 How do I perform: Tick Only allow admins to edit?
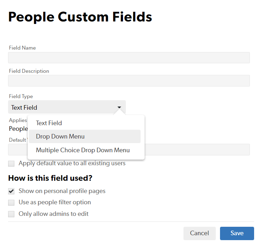pyautogui.click(x=12, y=214)
